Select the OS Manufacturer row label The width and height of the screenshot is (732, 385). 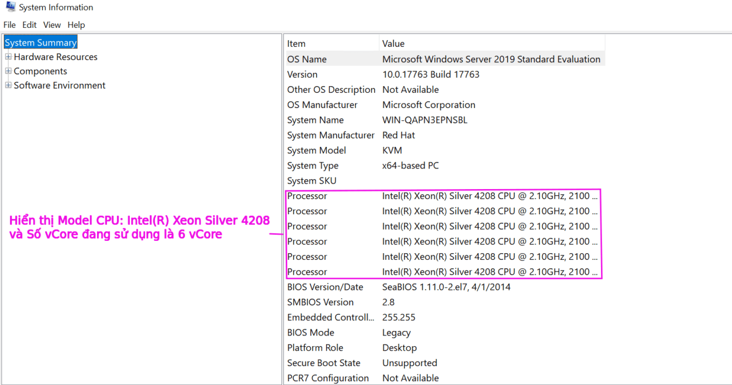pyautogui.click(x=323, y=105)
